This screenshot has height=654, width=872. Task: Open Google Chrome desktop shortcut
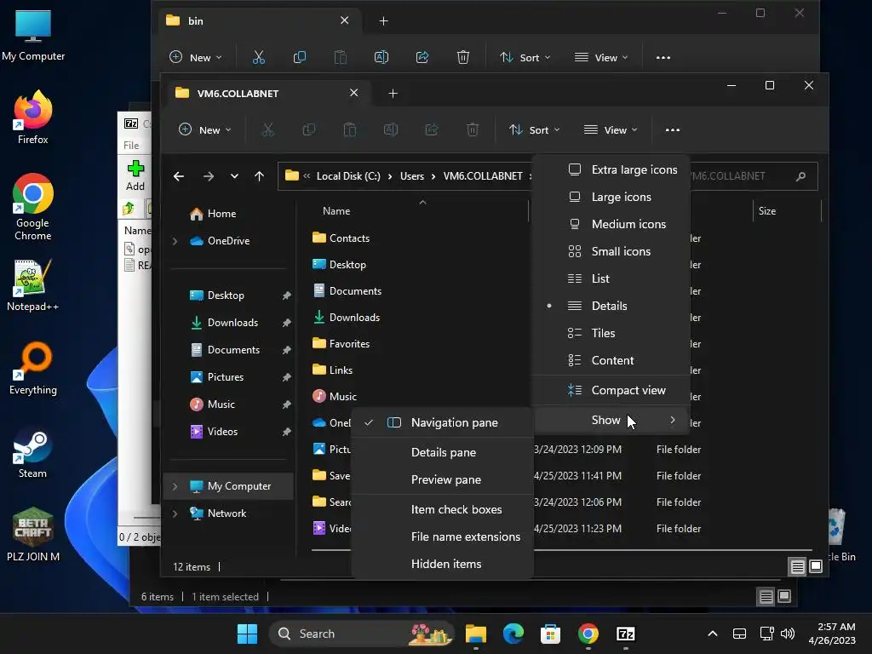(x=33, y=207)
